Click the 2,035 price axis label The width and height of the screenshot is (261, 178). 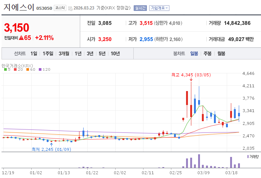pyautogui.click(x=248, y=148)
